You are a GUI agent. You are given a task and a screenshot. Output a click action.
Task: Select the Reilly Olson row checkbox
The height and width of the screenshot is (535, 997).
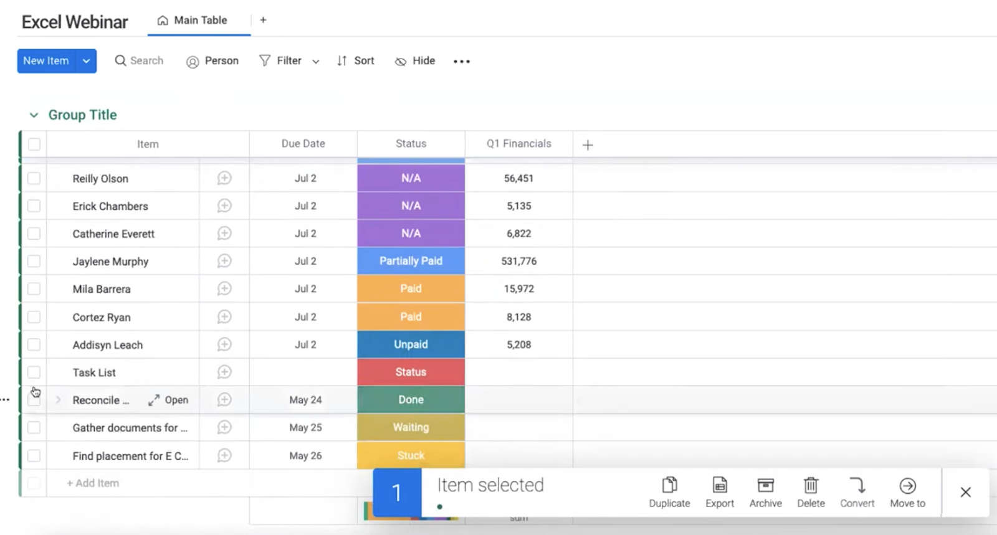pyautogui.click(x=34, y=178)
